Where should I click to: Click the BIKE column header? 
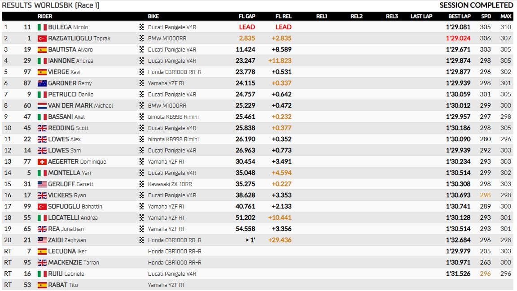pos(153,16)
